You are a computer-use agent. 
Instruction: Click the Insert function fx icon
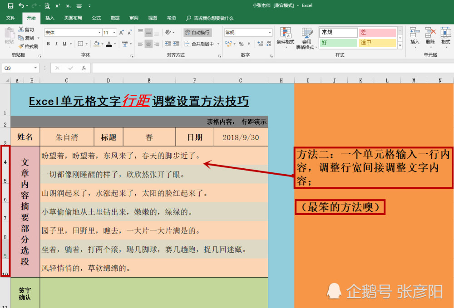point(84,68)
